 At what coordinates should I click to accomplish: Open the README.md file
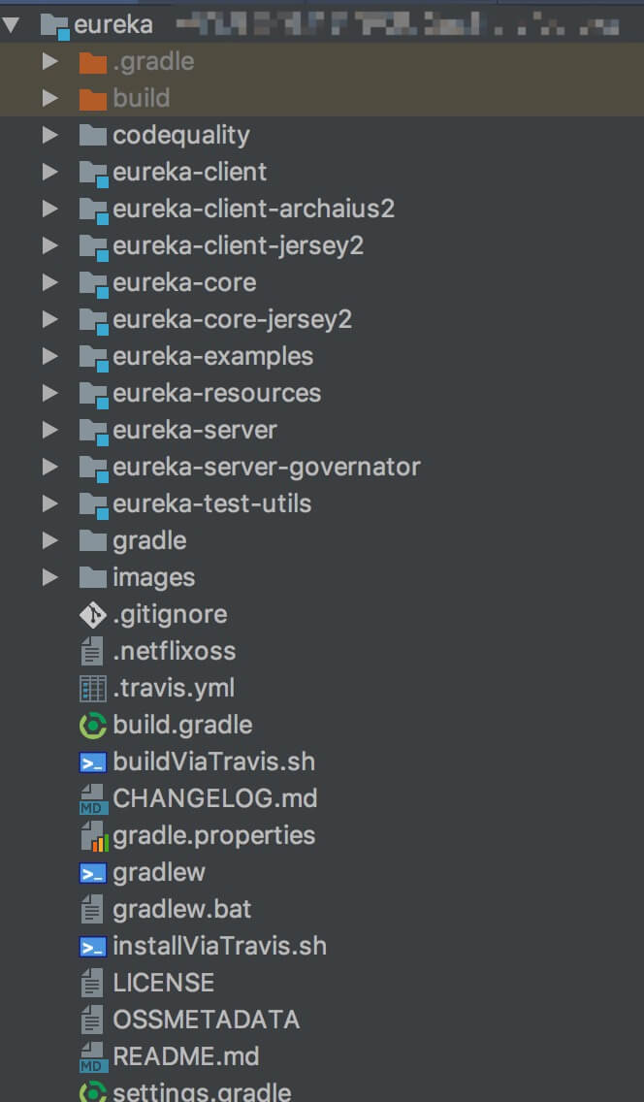[185, 1057]
